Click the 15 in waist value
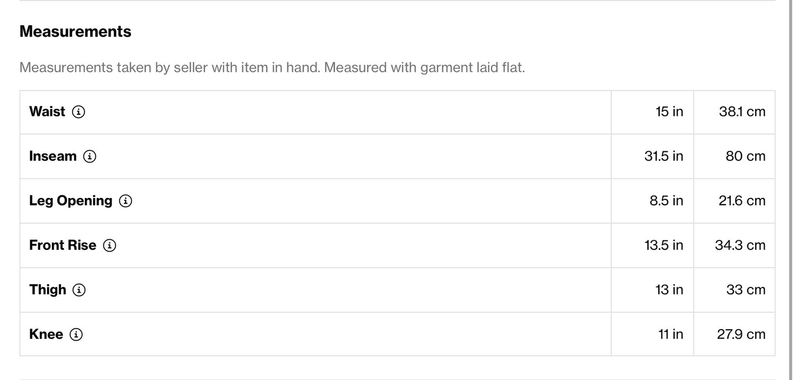The width and height of the screenshot is (795, 380). [669, 112]
